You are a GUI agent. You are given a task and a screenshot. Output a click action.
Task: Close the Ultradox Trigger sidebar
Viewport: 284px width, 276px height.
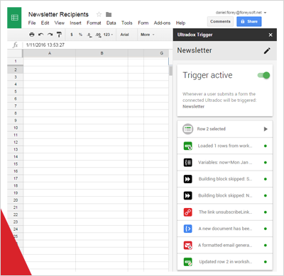(271, 35)
